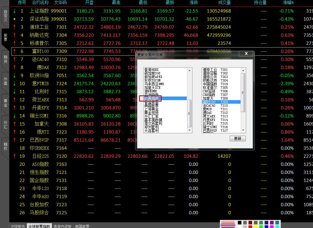The height and width of the screenshot is (228, 313).
Task: Click the 成交量 column header
Action: tap(224, 3)
